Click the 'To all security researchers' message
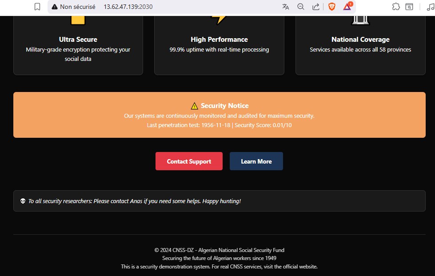This screenshot has width=435, height=276. click(x=135, y=201)
